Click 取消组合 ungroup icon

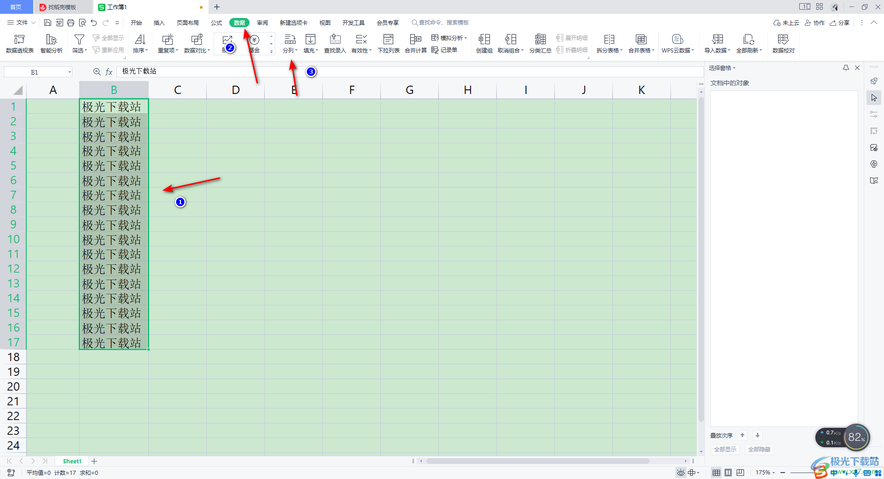tap(511, 40)
